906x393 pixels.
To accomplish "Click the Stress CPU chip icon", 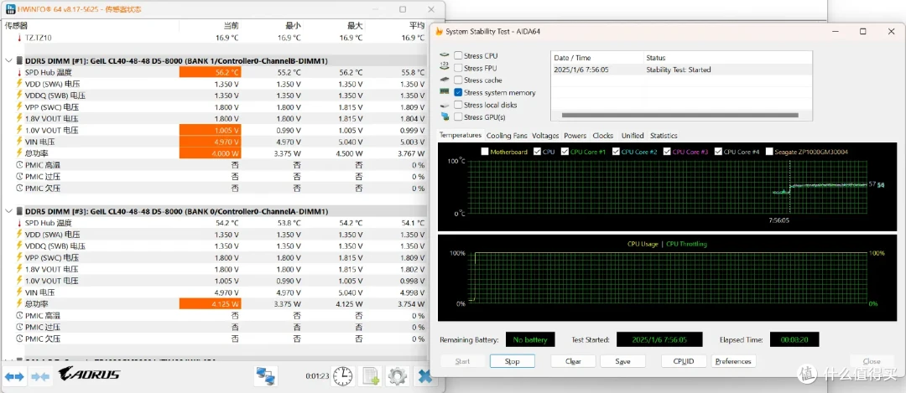I will (x=444, y=56).
